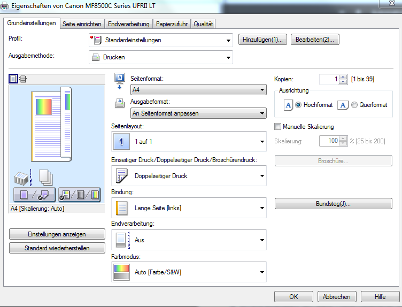Screen dimensions: 402x307
Task: Switch to Papierzufuhr tab
Action: tap(172, 24)
